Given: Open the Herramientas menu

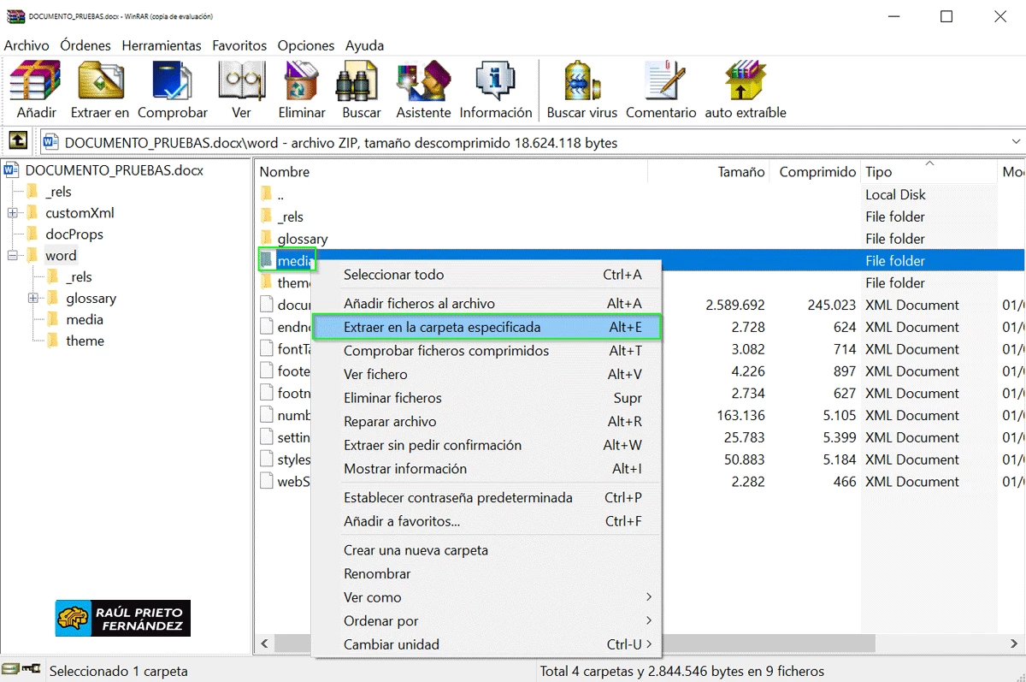Looking at the screenshot, I should [161, 45].
